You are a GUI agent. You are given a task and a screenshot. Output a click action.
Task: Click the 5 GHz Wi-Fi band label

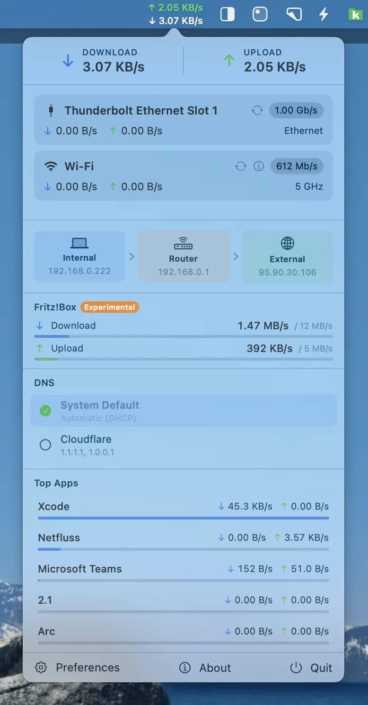[x=309, y=186]
